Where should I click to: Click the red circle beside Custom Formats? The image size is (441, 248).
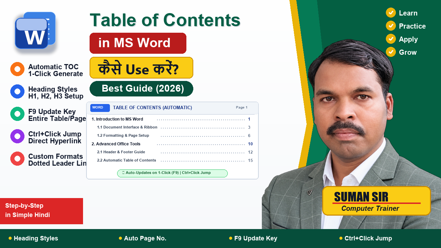17,159
